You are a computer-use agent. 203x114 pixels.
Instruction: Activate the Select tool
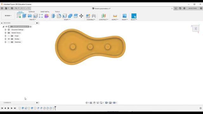click(x=134, y=16)
